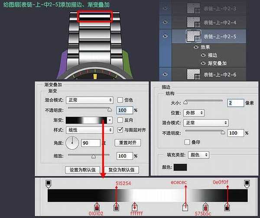Click the 设置为默认值 button
The width and height of the screenshot is (260, 218).
pyautogui.click(x=83, y=169)
